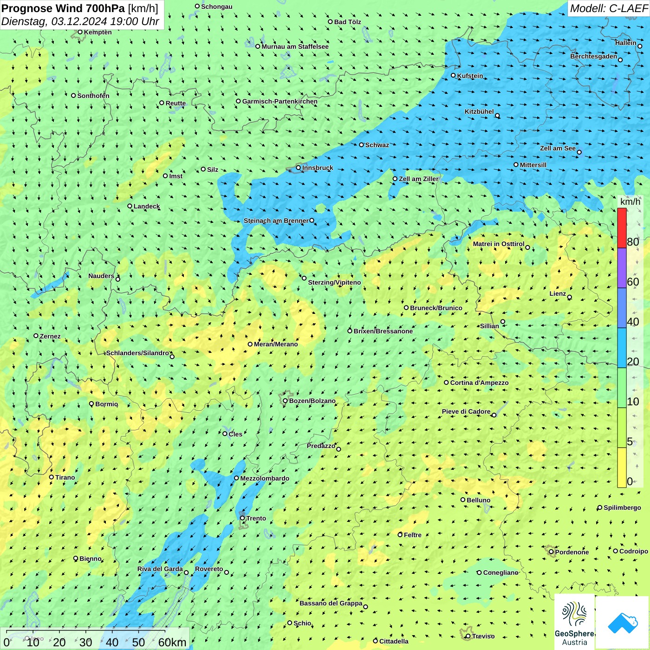Screen dimensions: 650x650
Task: Click the 'Spilimbergo' label
Action: click(x=623, y=507)
